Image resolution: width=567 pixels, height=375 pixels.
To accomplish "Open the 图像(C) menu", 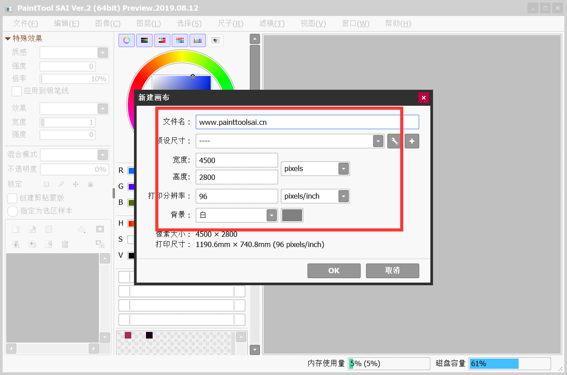I will (x=108, y=24).
